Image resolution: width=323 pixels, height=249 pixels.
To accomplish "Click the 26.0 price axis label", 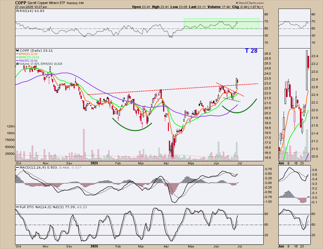I will 268,54.
